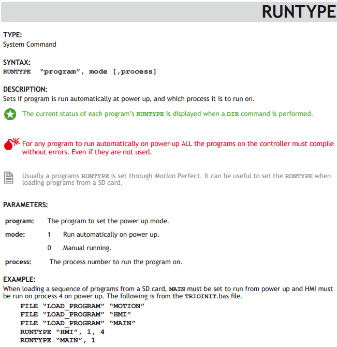Click the red bomb warning icon
The image size is (337, 347).
pos(11,144)
